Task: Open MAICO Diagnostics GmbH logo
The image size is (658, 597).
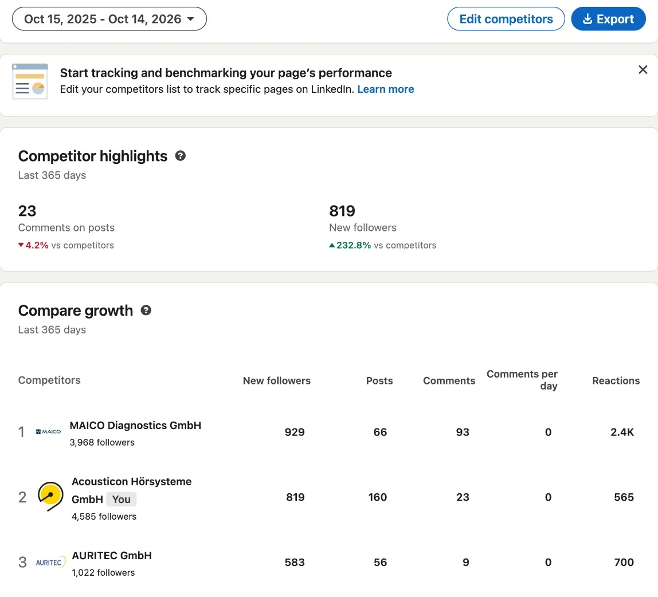Action: [48, 431]
